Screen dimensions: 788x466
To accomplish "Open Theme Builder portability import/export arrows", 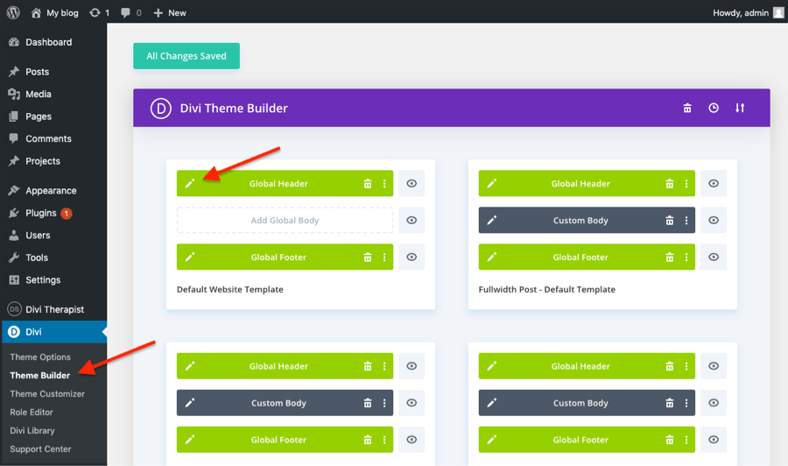I will tap(740, 108).
